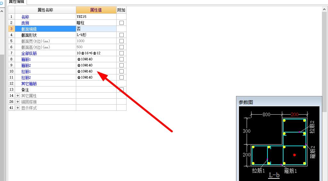This screenshot has width=328, height=181.
Task: Click the right vertical scrollbar up arrow
Action: pos(325,9)
